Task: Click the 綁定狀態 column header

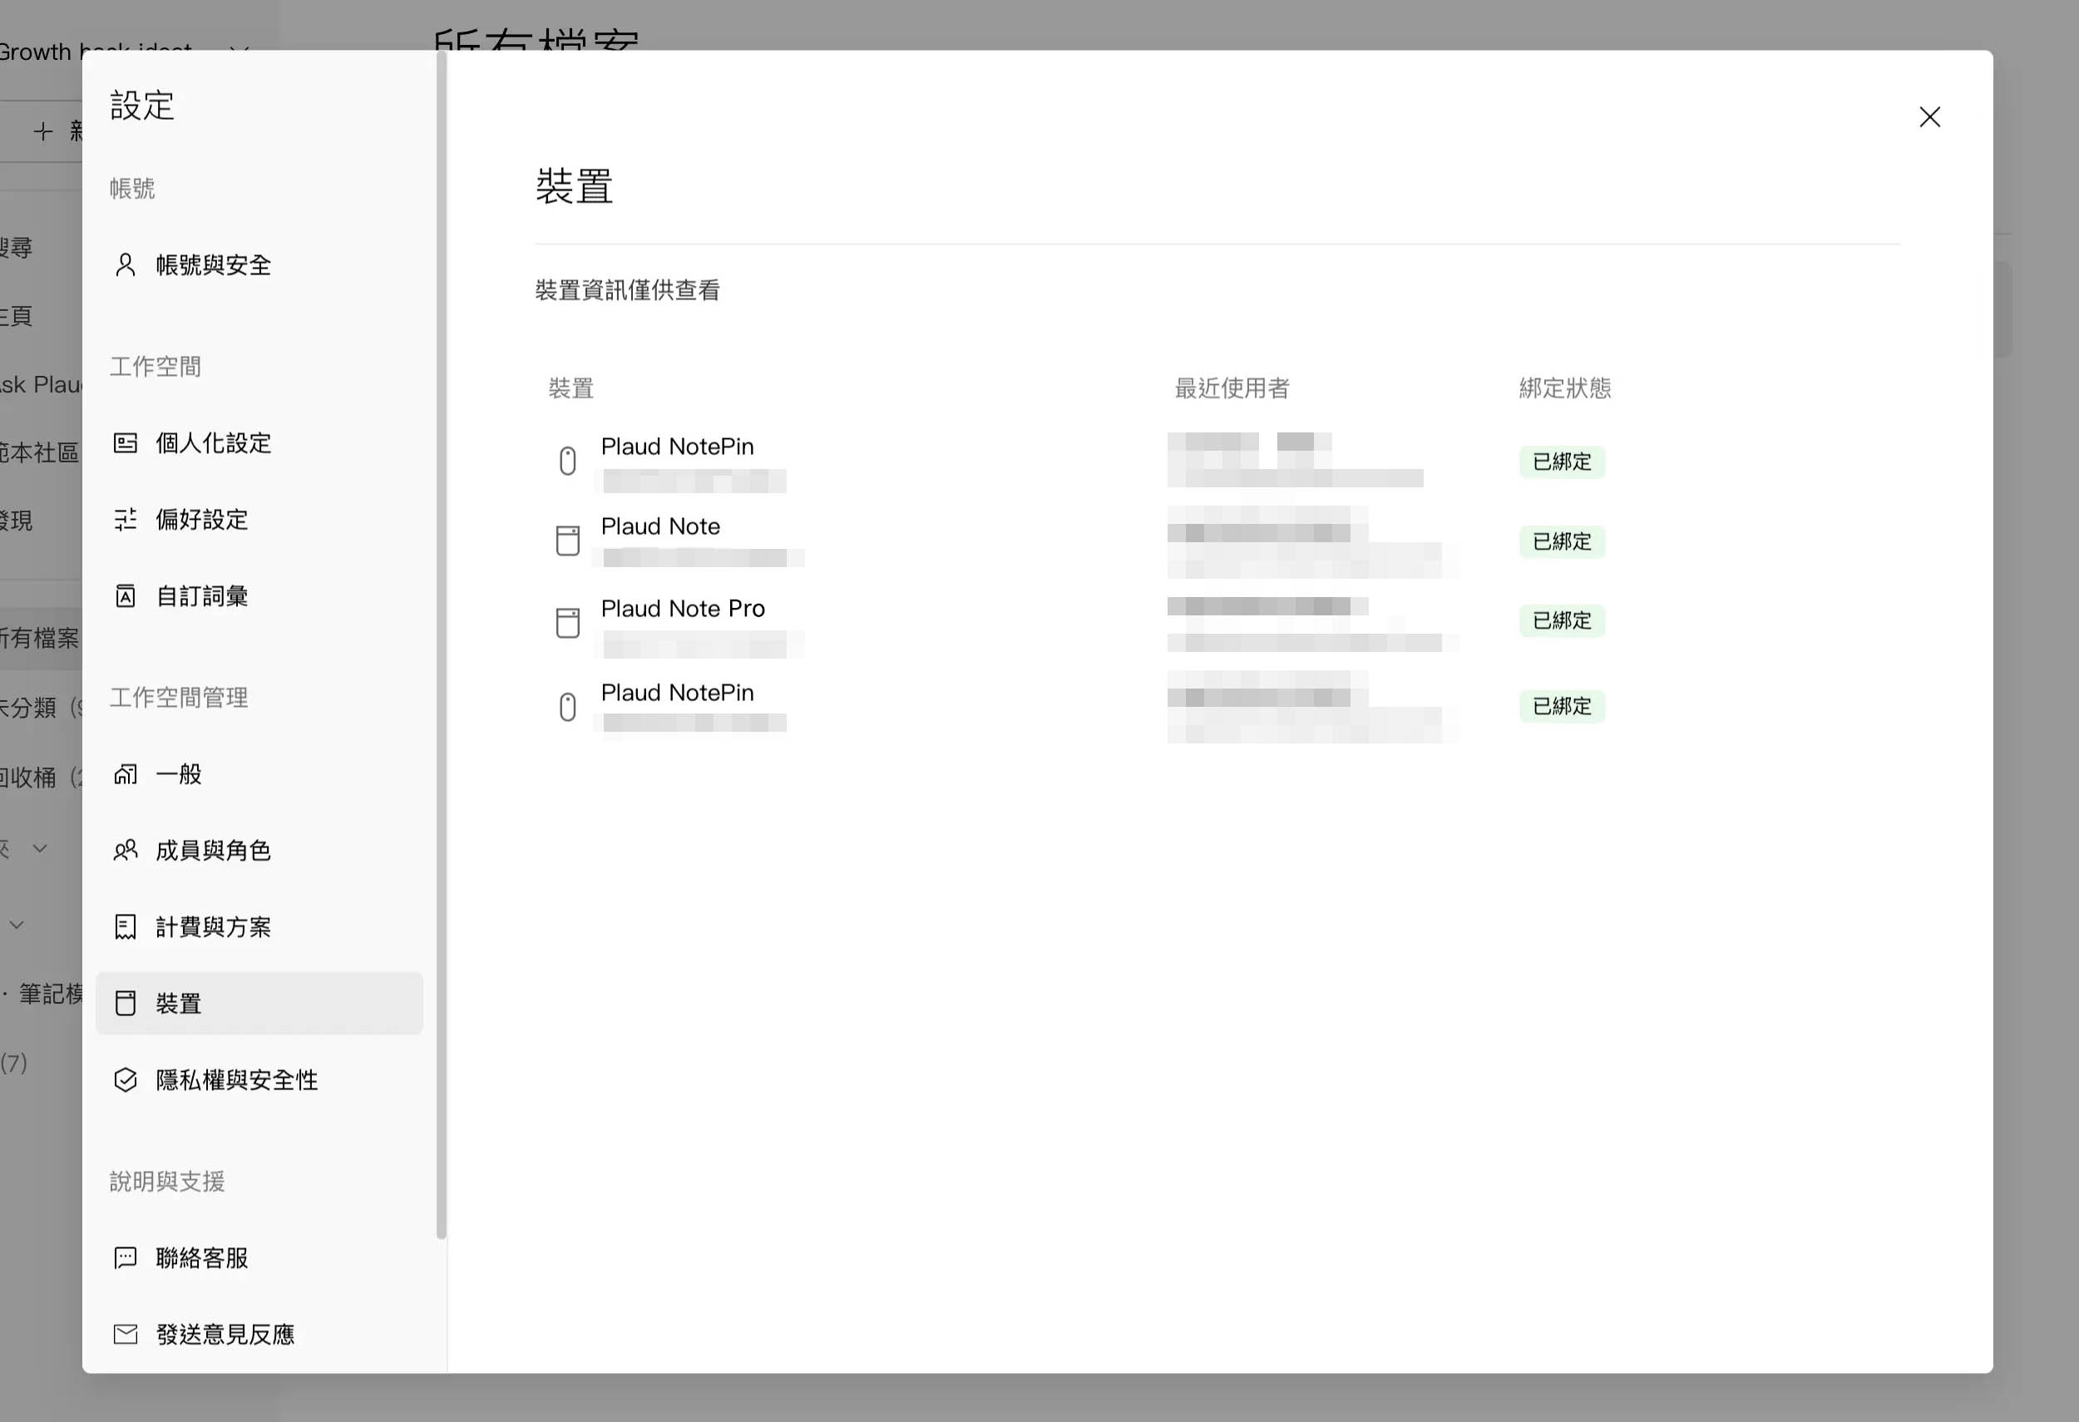Action: click(x=1564, y=388)
